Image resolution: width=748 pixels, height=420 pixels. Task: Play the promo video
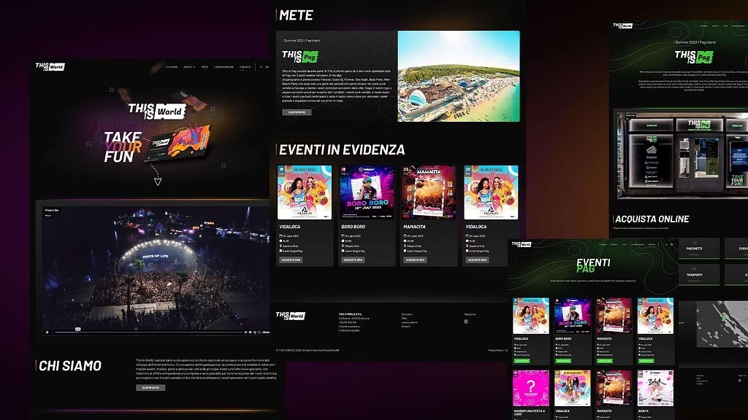pyautogui.click(x=48, y=332)
